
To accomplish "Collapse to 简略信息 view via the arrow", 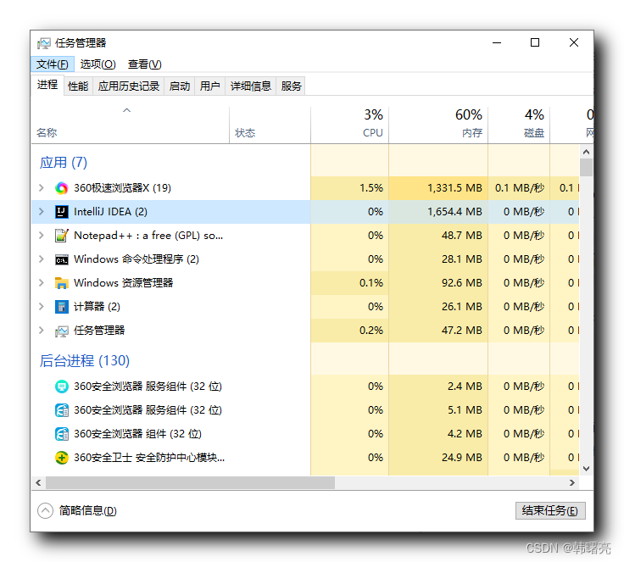I will click(x=45, y=510).
